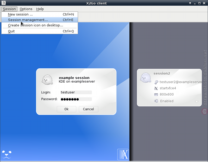The height and width of the screenshot is (162, 208).
Task: Select Session management menu entry
Action: point(40,20)
